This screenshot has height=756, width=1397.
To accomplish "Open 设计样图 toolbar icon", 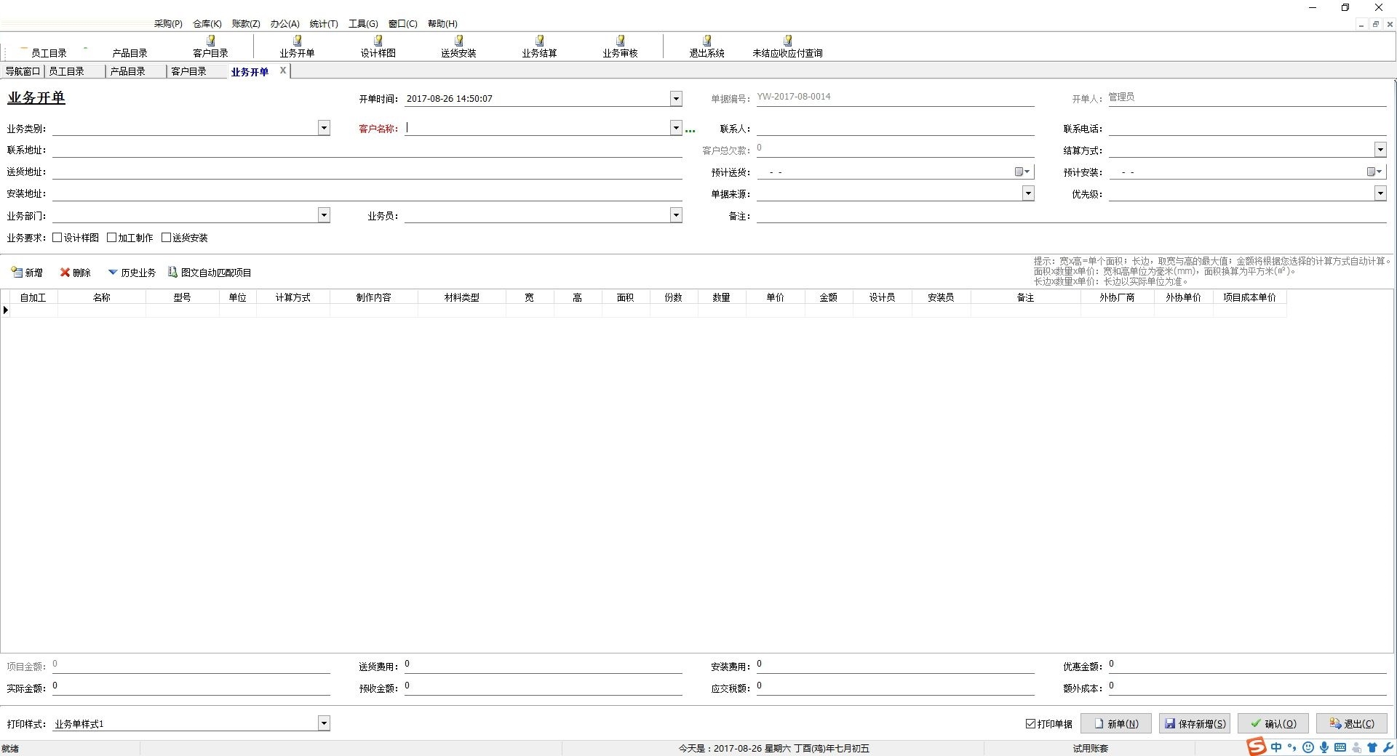I will click(x=378, y=47).
